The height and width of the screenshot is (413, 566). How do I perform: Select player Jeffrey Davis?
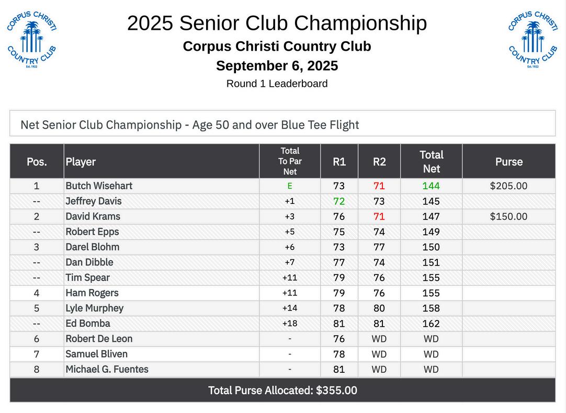pyautogui.click(x=94, y=201)
